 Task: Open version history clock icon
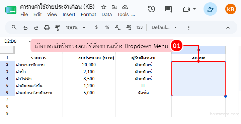152,9
